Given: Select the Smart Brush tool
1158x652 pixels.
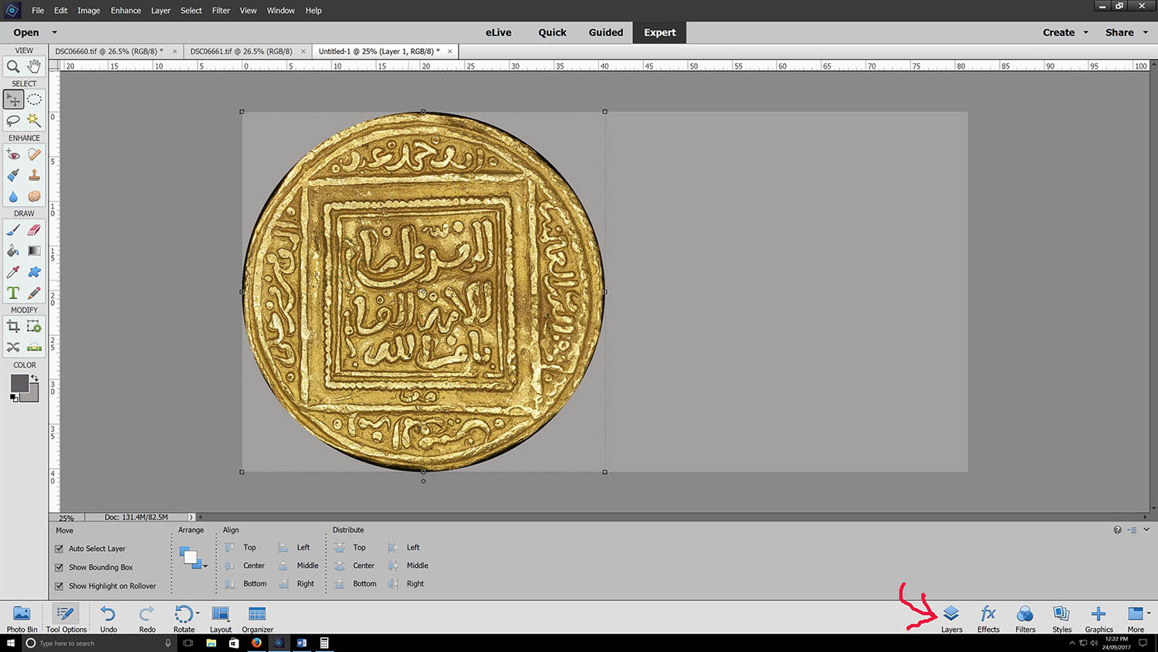Looking at the screenshot, I should (x=13, y=175).
